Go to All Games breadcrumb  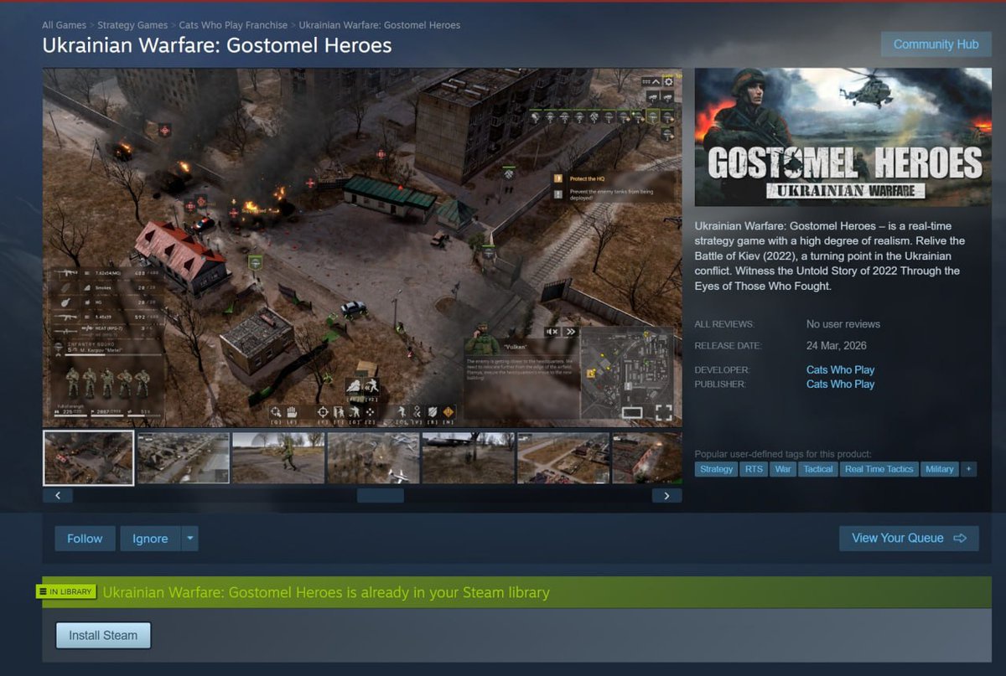[x=65, y=25]
